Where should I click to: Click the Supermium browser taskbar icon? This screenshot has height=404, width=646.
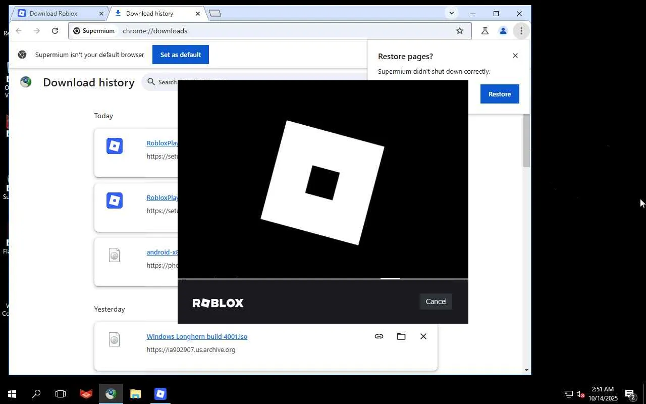111,394
